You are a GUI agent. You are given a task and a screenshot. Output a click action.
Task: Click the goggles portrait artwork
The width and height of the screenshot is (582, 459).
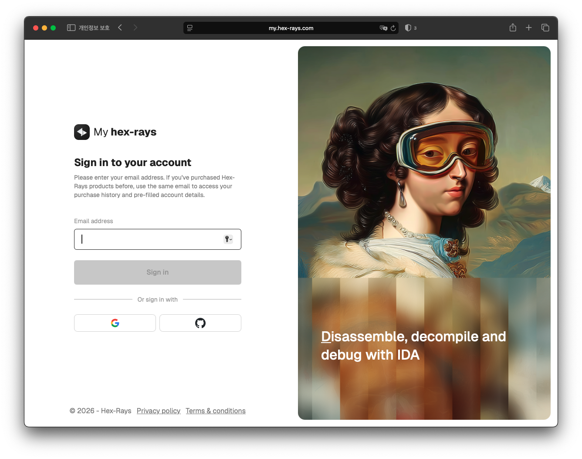[x=424, y=174]
